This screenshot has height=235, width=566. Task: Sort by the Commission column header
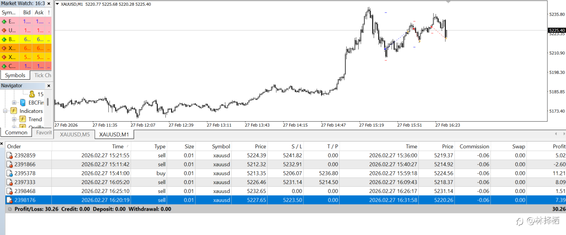474,146
